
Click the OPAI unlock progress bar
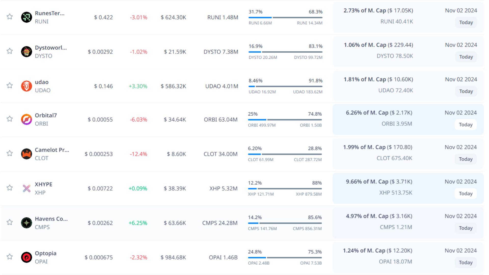285,258
